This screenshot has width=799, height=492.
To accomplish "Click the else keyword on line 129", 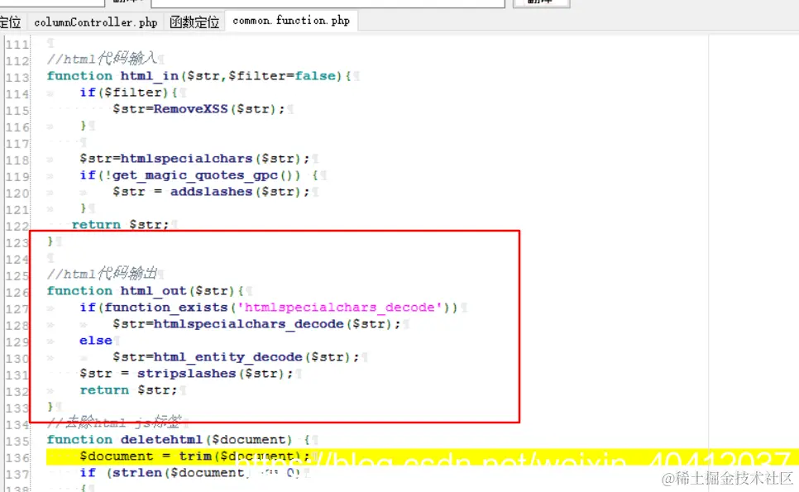I will click(96, 340).
